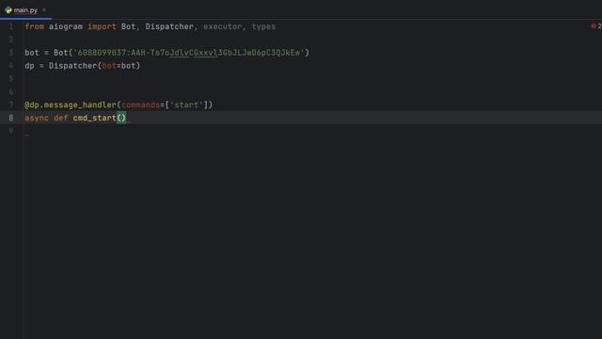Click 'Dispatcher(' call on line 4
The height and width of the screenshot is (339, 602).
74,66
